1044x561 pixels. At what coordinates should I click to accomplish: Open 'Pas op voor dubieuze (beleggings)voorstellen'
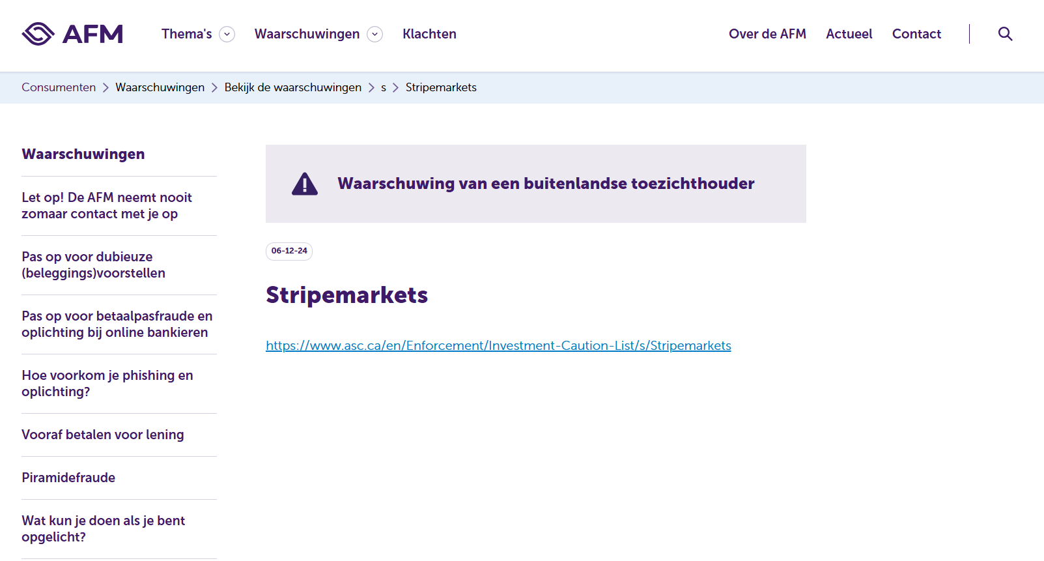[x=93, y=265]
